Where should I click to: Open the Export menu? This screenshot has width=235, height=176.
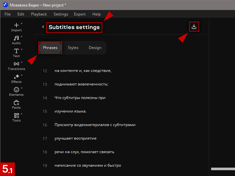80,14
